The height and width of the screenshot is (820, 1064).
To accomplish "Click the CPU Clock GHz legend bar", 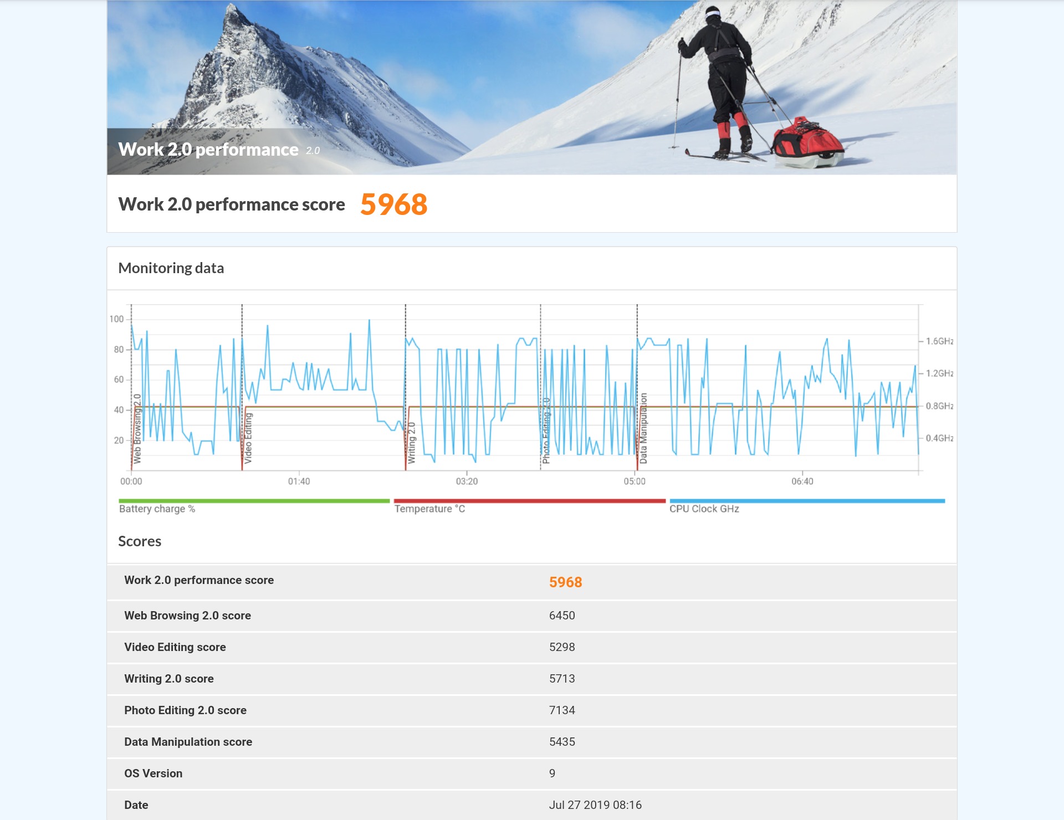I will (x=807, y=501).
